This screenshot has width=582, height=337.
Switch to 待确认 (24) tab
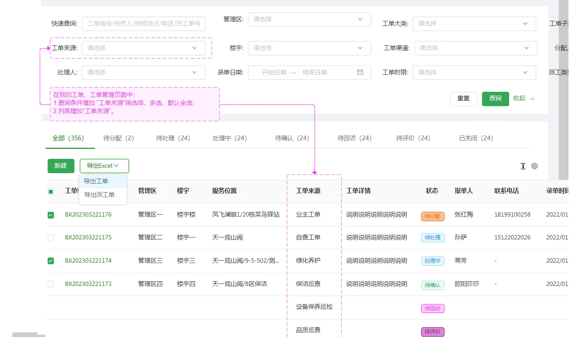(x=292, y=138)
